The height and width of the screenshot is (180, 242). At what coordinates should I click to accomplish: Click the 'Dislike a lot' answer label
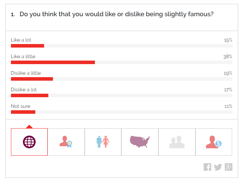coord(24,89)
